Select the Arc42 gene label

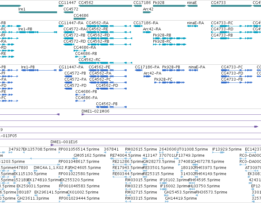[x=148, y=9]
